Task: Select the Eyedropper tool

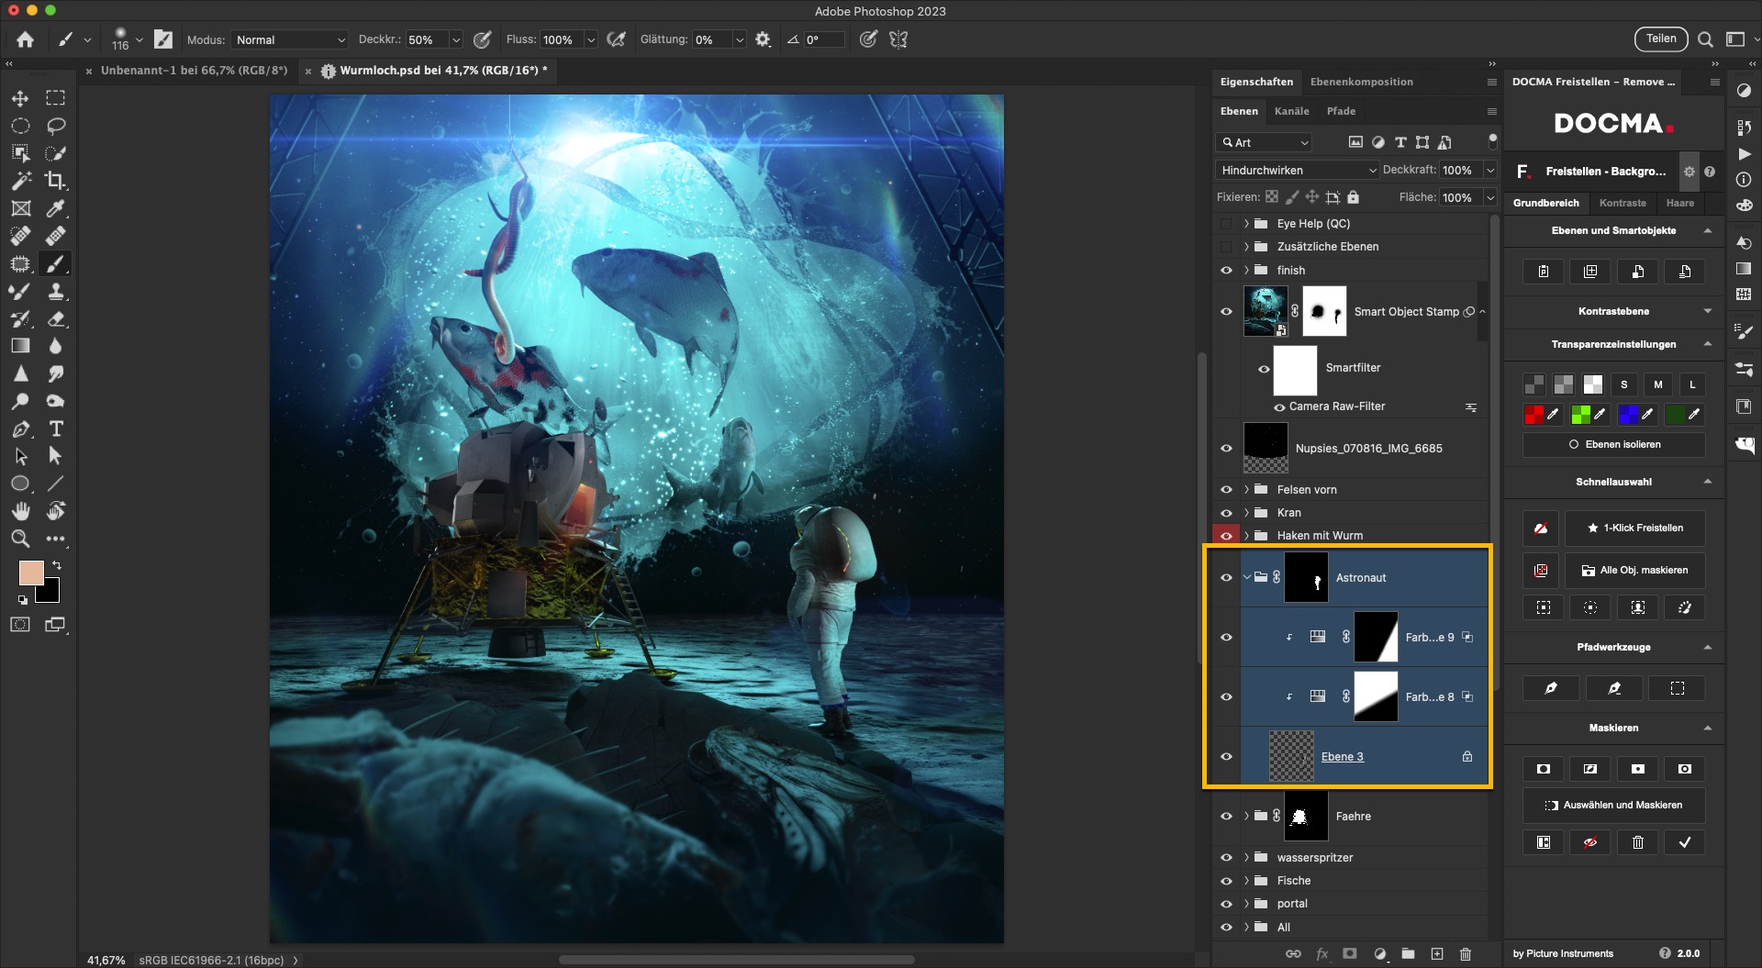Action: (x=56, y=208)
